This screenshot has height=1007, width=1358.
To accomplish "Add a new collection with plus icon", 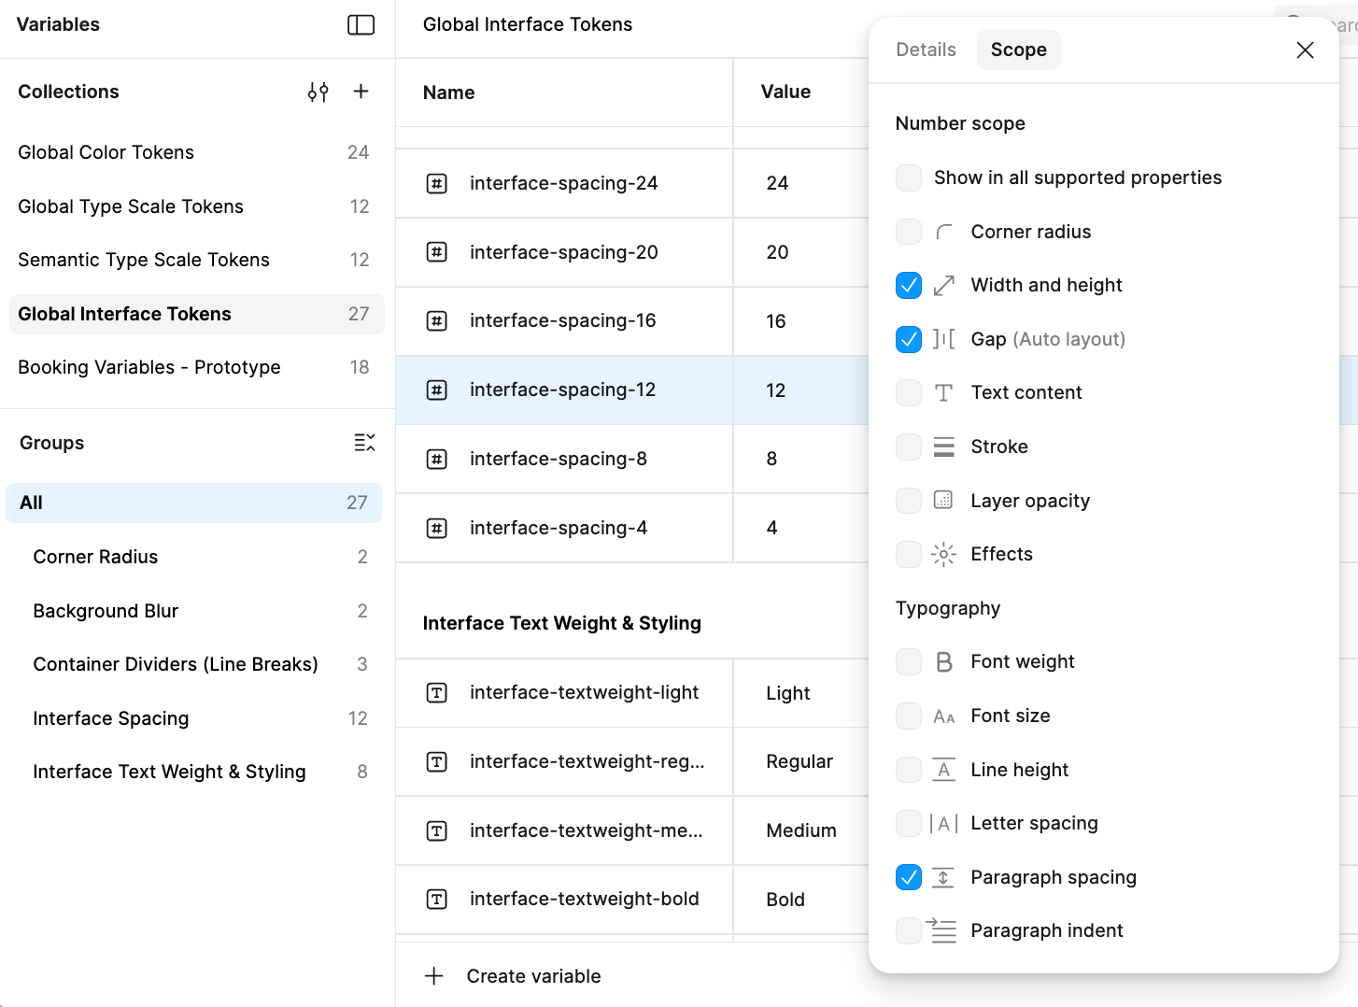I will pos(361,92).
